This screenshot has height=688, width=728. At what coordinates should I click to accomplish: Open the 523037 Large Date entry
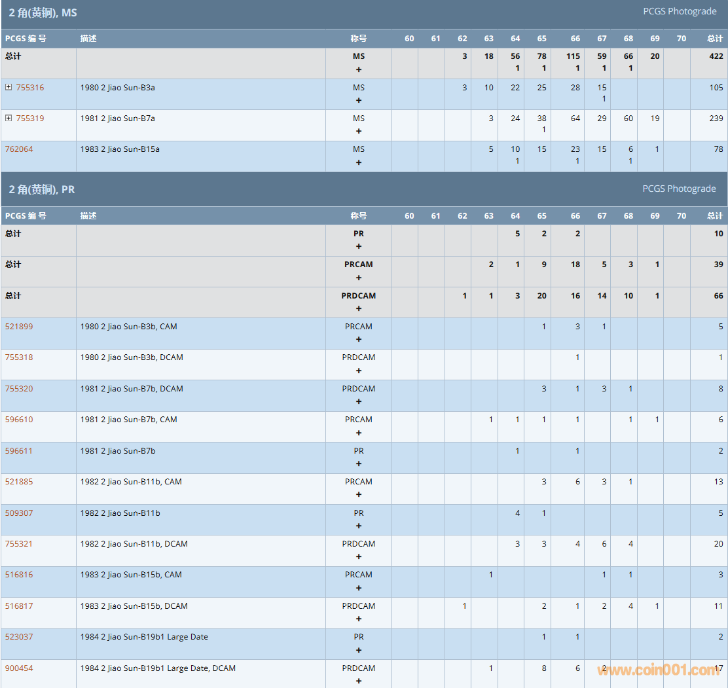pyautogui.click(x=19, y=636)
